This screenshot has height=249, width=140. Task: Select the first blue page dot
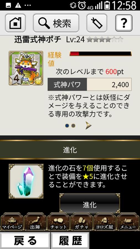click(67, 126)
